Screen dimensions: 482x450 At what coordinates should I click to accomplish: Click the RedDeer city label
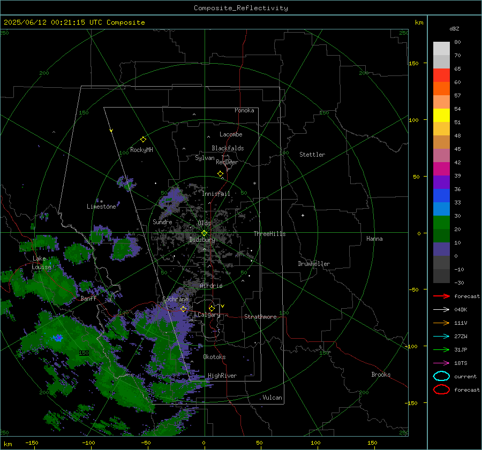pos(227,162)
